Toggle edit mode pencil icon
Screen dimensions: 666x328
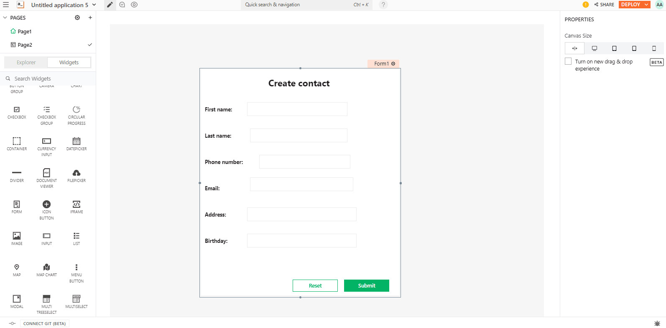[110, 5]
